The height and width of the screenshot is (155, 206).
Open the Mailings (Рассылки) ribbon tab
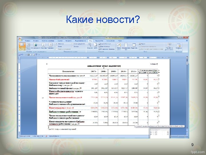69,41
